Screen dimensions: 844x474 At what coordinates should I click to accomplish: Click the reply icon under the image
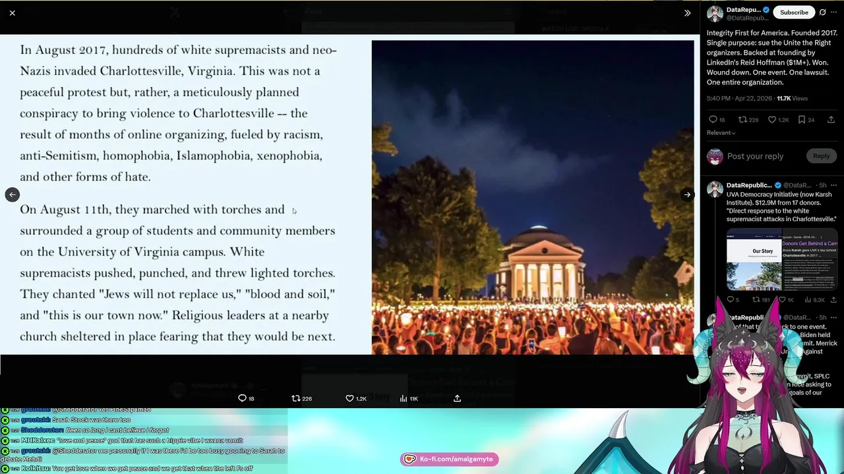coord(242,398)
